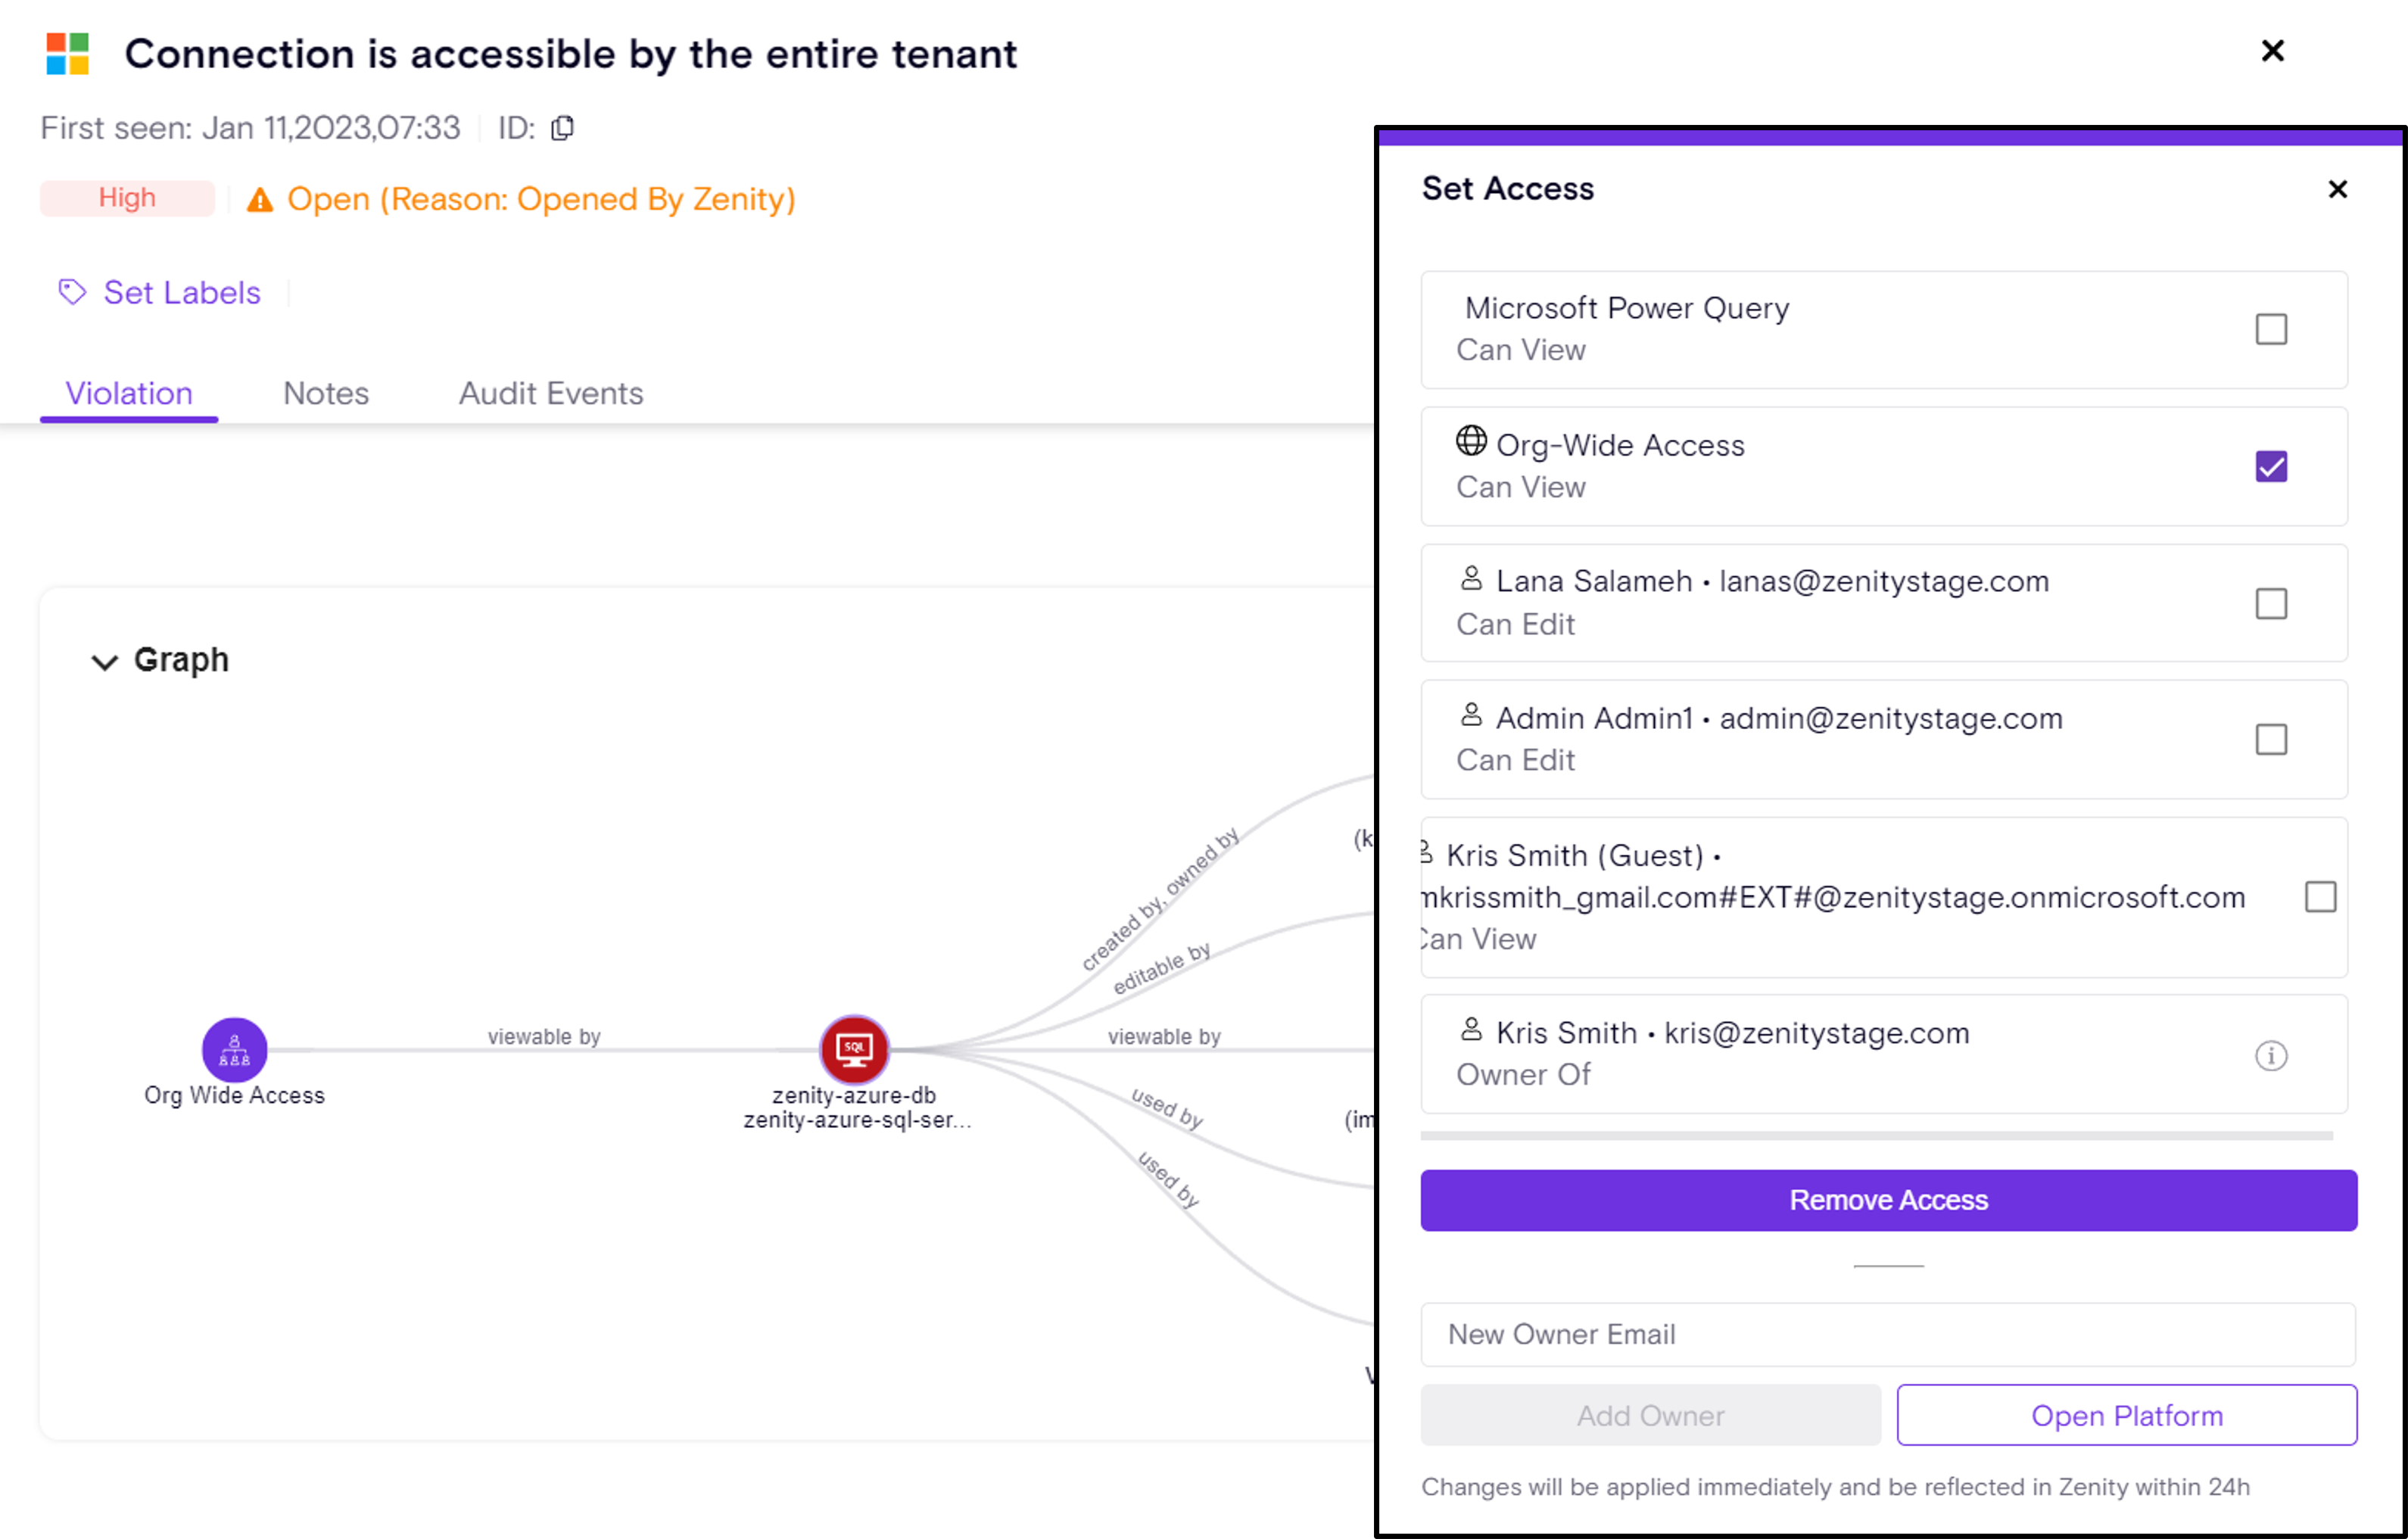The height and width of the screenshot is (1539, 2408).
Task: Uncheck the Org-Wide Access checkbox
Action: coord(2271,466)
